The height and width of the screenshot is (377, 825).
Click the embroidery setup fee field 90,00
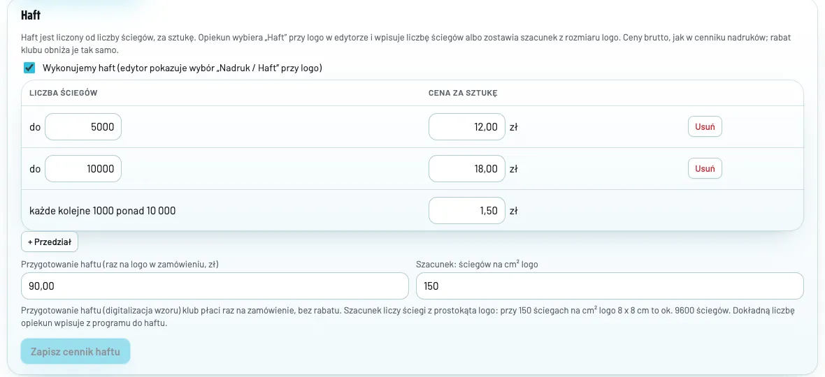pos(215,286)
